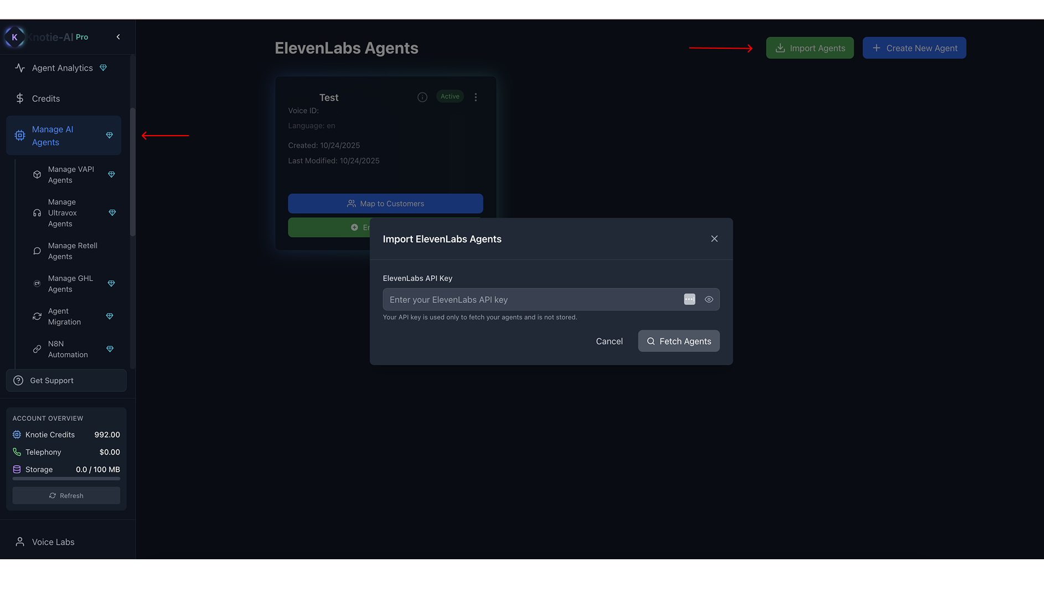Click diamond badge beside Manage Ultravox Agents
The width and height of the screenshot is (1044, 598).
pos(112,213)
